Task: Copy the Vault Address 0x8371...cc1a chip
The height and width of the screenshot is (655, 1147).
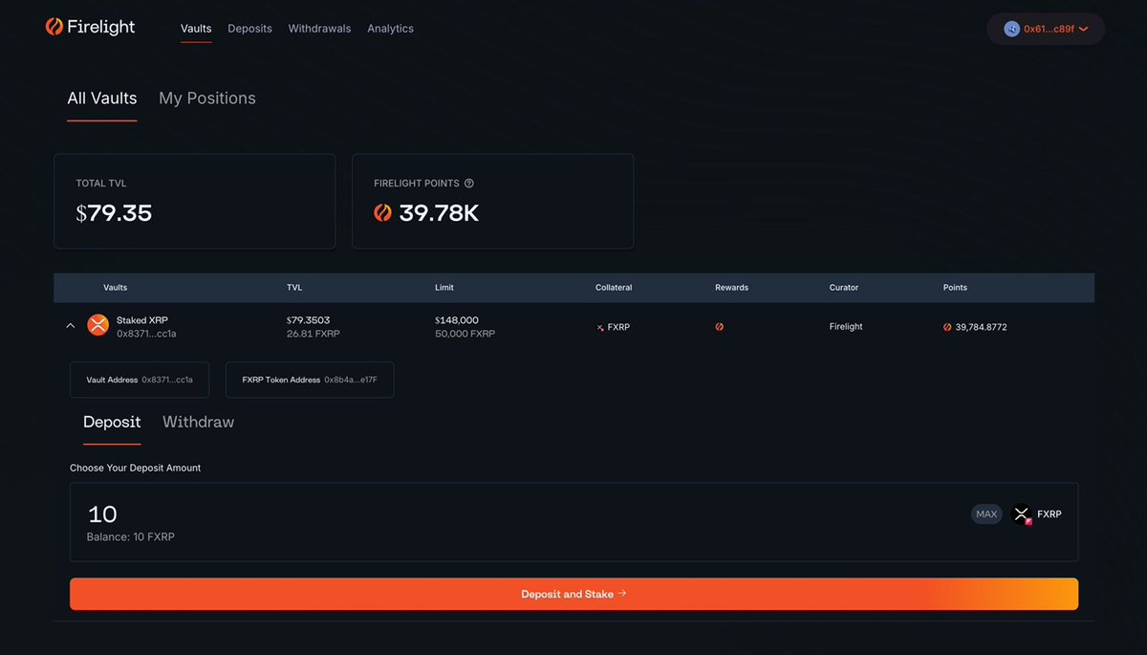Action: 139,380
